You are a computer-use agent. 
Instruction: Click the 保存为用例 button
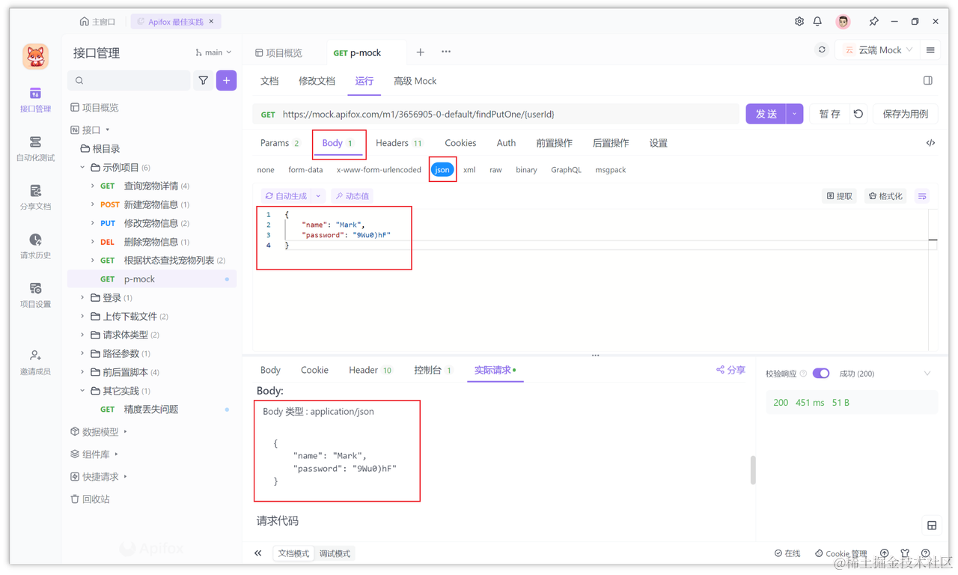pyautogui.click(x=905, y=113)
